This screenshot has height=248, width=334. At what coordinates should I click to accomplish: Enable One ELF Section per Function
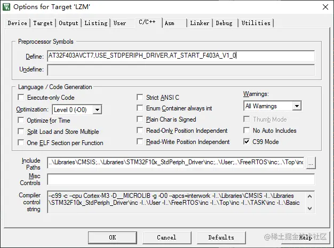coord(21,142)
